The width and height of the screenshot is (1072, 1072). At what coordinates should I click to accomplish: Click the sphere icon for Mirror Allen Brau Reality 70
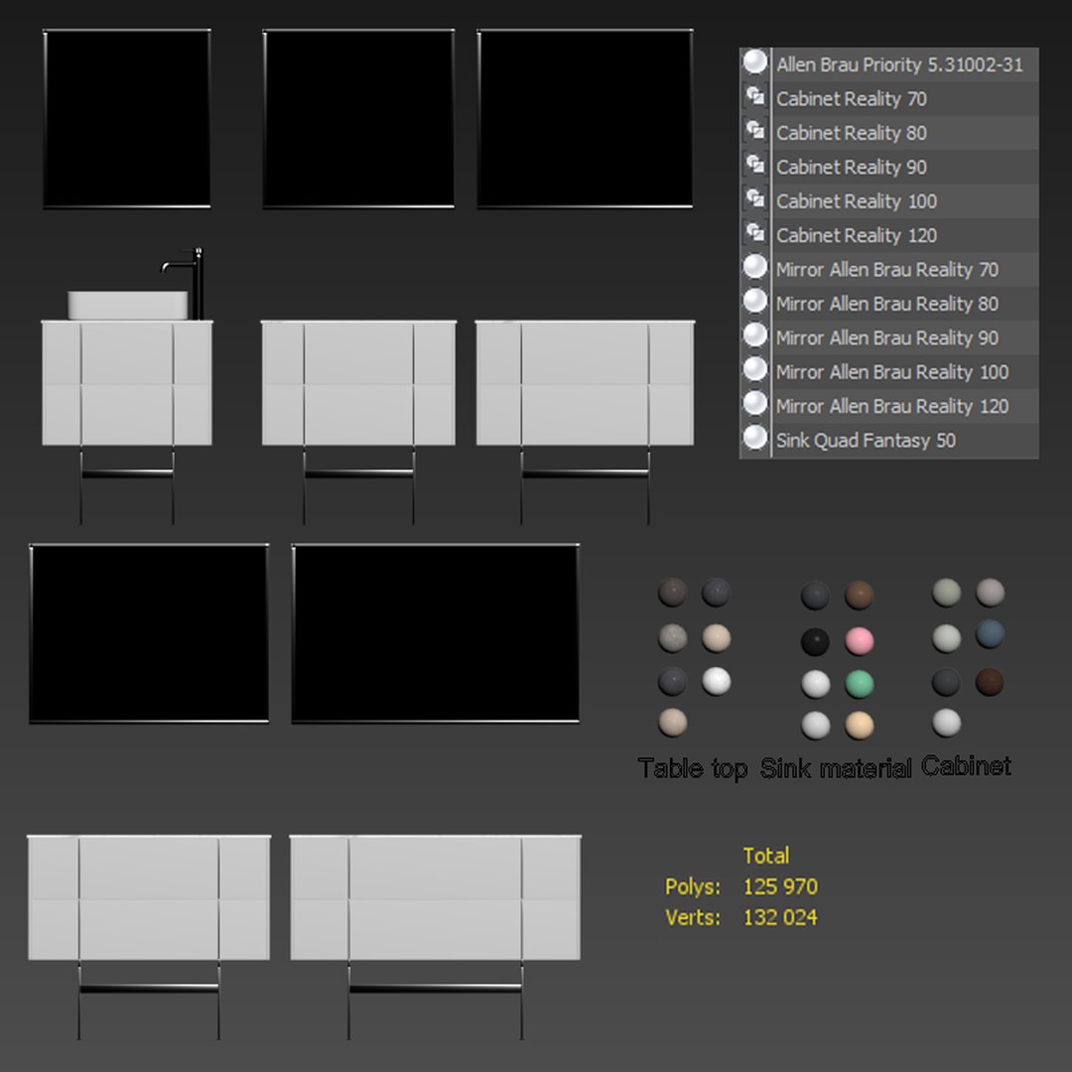coord(755,267)
